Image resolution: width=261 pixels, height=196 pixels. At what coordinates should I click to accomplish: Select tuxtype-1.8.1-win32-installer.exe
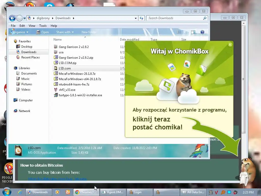click(x=80, y=95)
